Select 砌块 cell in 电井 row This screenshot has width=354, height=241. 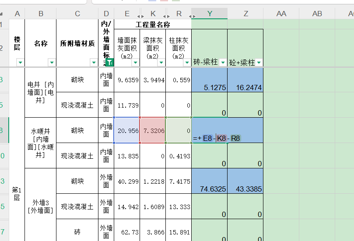77,80
